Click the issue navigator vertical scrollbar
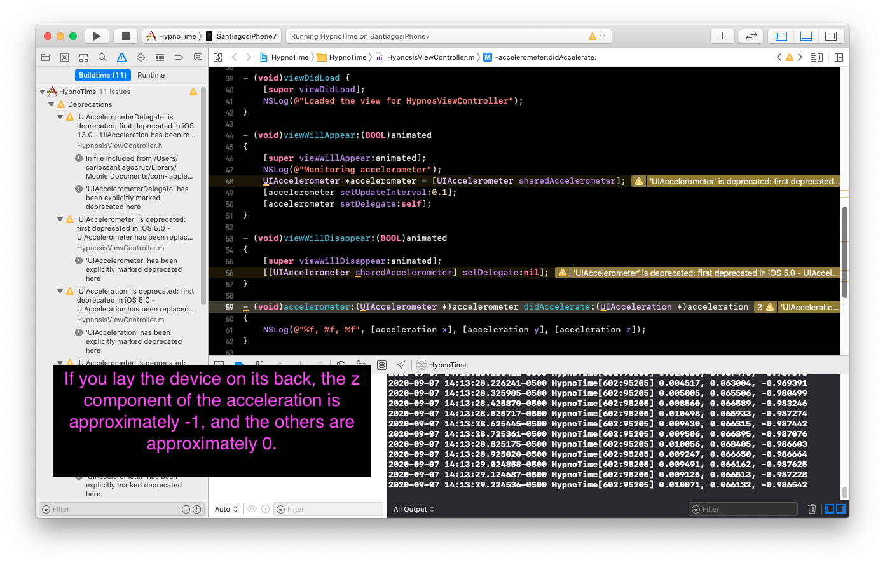The width and height of the screenshot is (885, 565). tap(203, 196)
